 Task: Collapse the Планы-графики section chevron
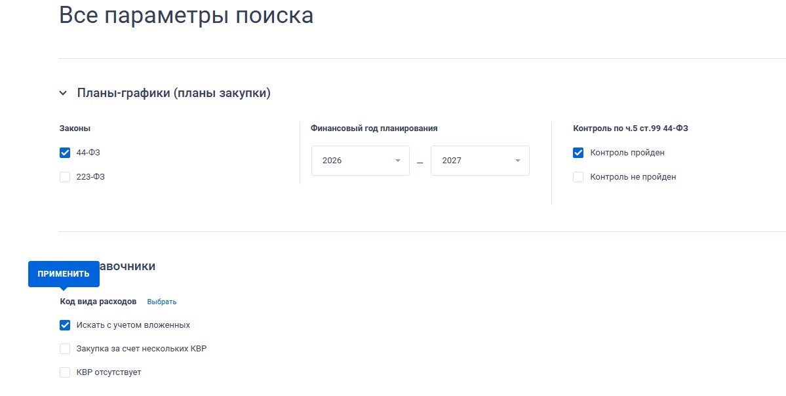click(x=63, y=93)
